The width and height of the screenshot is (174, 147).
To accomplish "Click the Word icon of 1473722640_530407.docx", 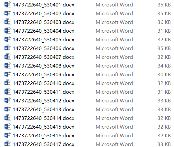I will click(8, 57).
